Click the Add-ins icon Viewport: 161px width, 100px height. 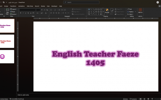pos(140,10)
